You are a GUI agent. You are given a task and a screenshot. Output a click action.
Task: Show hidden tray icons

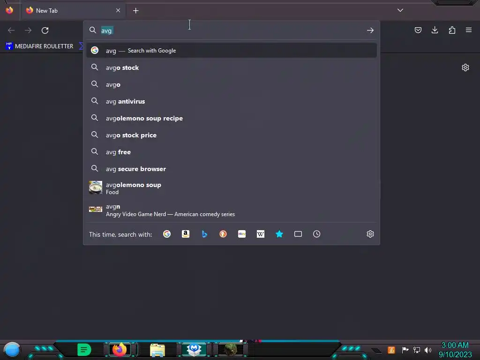[x=376, y=351]
